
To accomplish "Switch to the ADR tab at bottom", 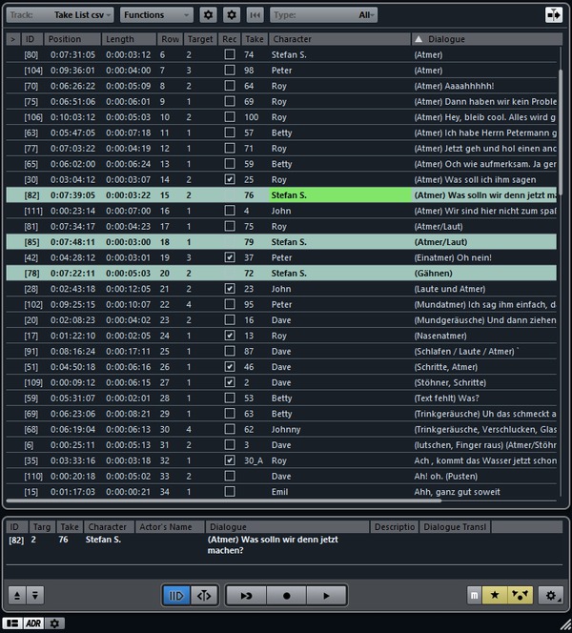I will coord(33,623).
